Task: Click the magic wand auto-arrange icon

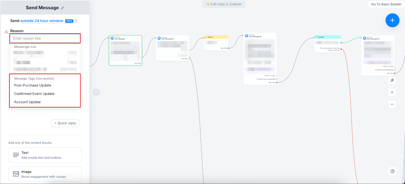Action: [392, 80]
